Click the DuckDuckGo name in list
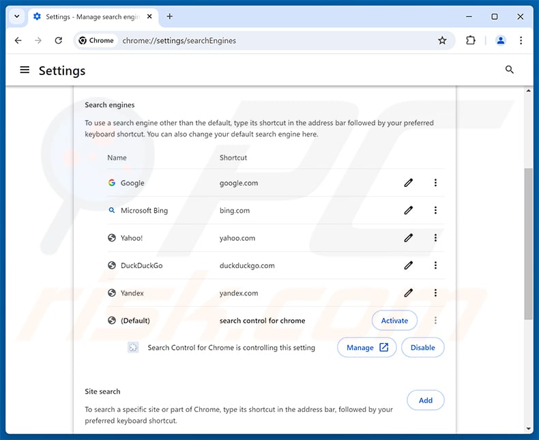The width and height of the screenshot is (539, 440). click(x=142, y=266)
